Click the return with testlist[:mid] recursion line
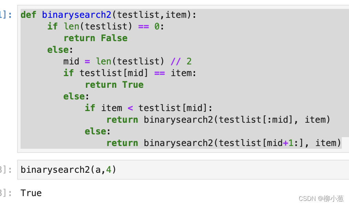Image resolution: width=349 pixels, height=205 pixels. pos(218,120)
